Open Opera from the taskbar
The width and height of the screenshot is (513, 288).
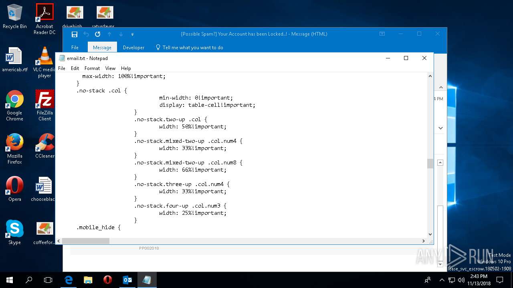click(107, 280)
